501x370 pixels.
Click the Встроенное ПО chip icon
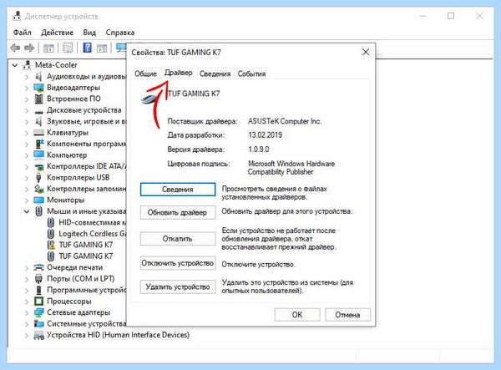click(38, 99)
